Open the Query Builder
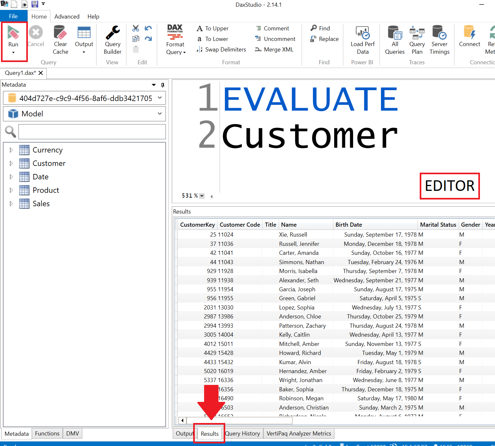This screenshot has width=495, height=446. click(x=112, y=40)
